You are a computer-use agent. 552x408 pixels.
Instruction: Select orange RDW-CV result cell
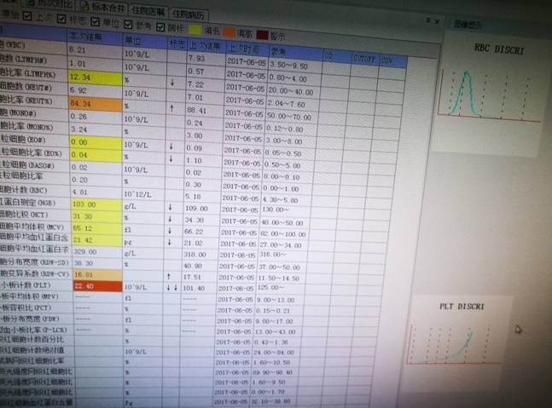click(x=97, y=274)
